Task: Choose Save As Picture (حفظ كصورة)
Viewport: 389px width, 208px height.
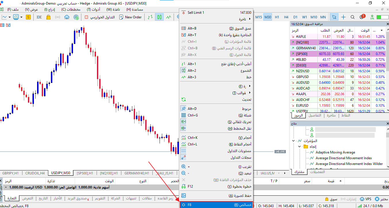Action: 216,196
